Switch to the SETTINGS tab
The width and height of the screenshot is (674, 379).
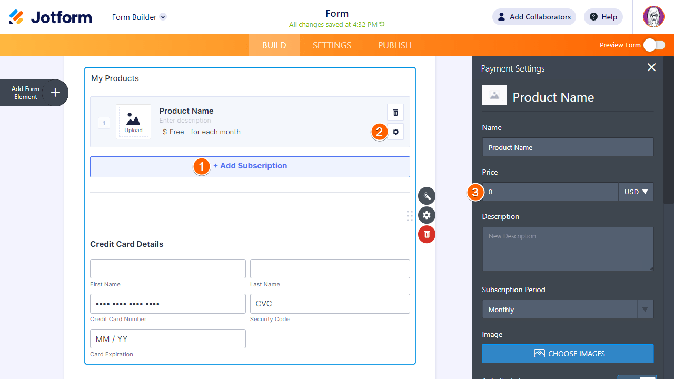[x=332, y=45]
